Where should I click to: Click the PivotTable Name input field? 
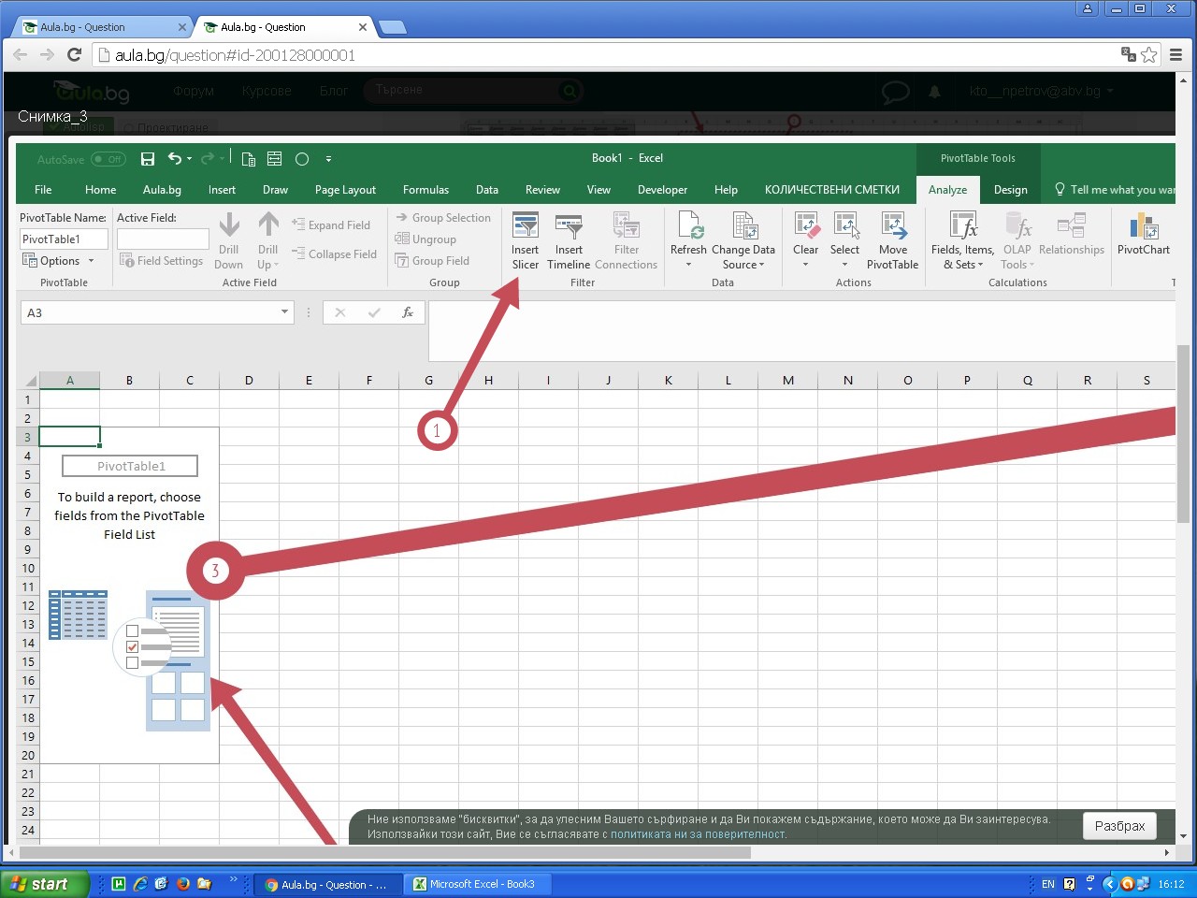[x=63, y=239]
